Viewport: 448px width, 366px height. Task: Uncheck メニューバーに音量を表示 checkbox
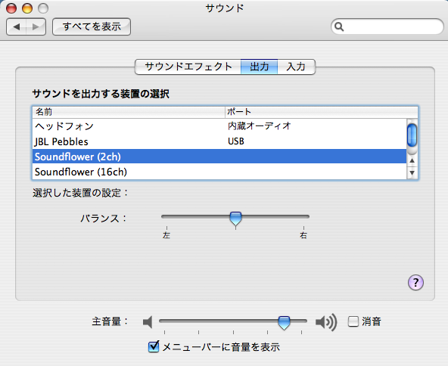[154, 346]
